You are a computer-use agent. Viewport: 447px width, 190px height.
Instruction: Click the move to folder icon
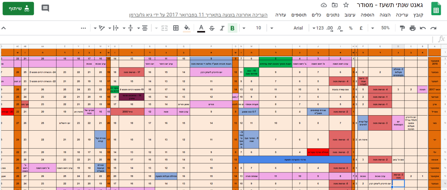tap(335, 5)
